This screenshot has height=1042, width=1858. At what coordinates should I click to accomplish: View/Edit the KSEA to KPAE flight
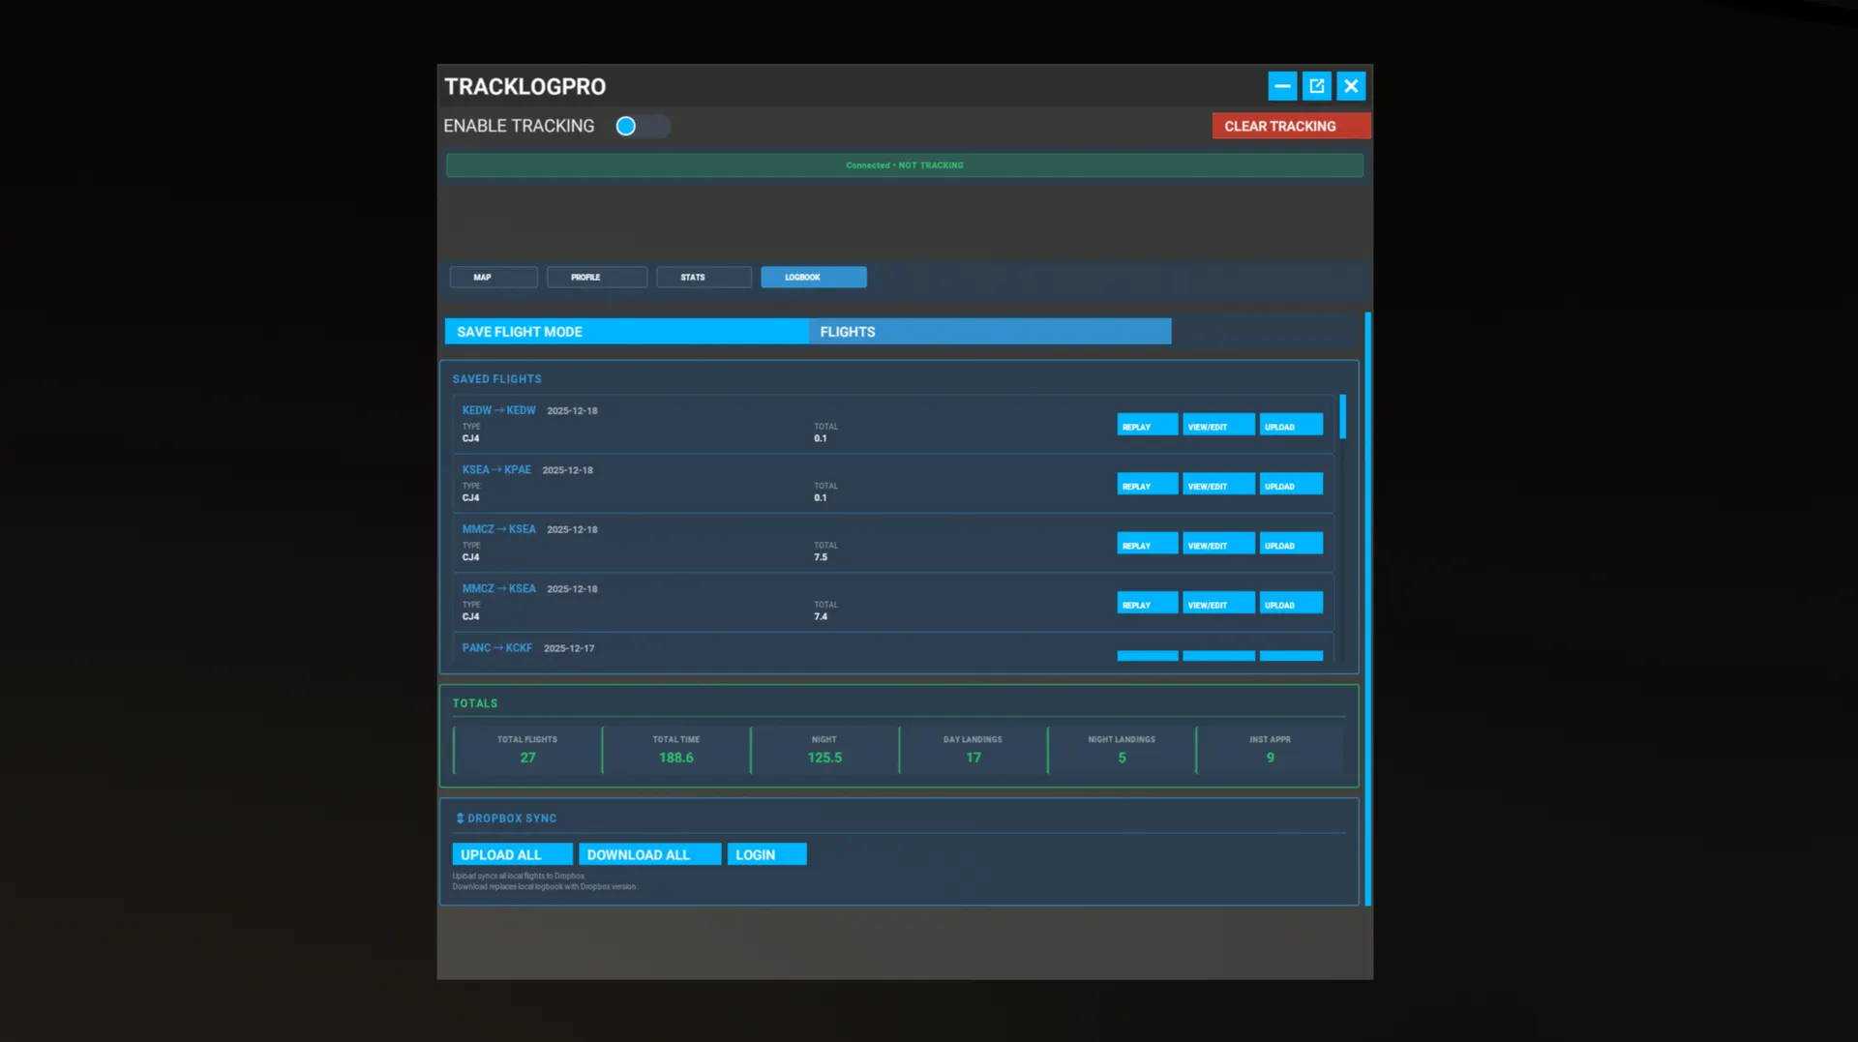point(1217,486)
